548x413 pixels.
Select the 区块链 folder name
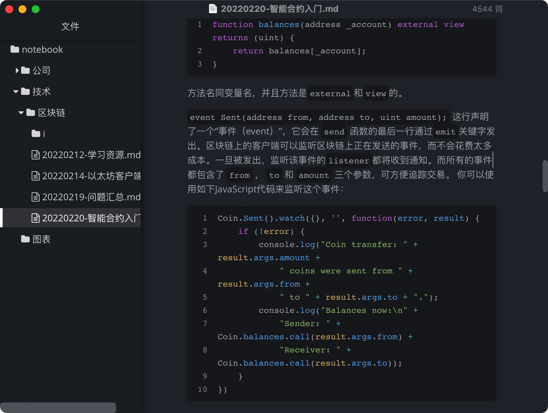point(51,112)
